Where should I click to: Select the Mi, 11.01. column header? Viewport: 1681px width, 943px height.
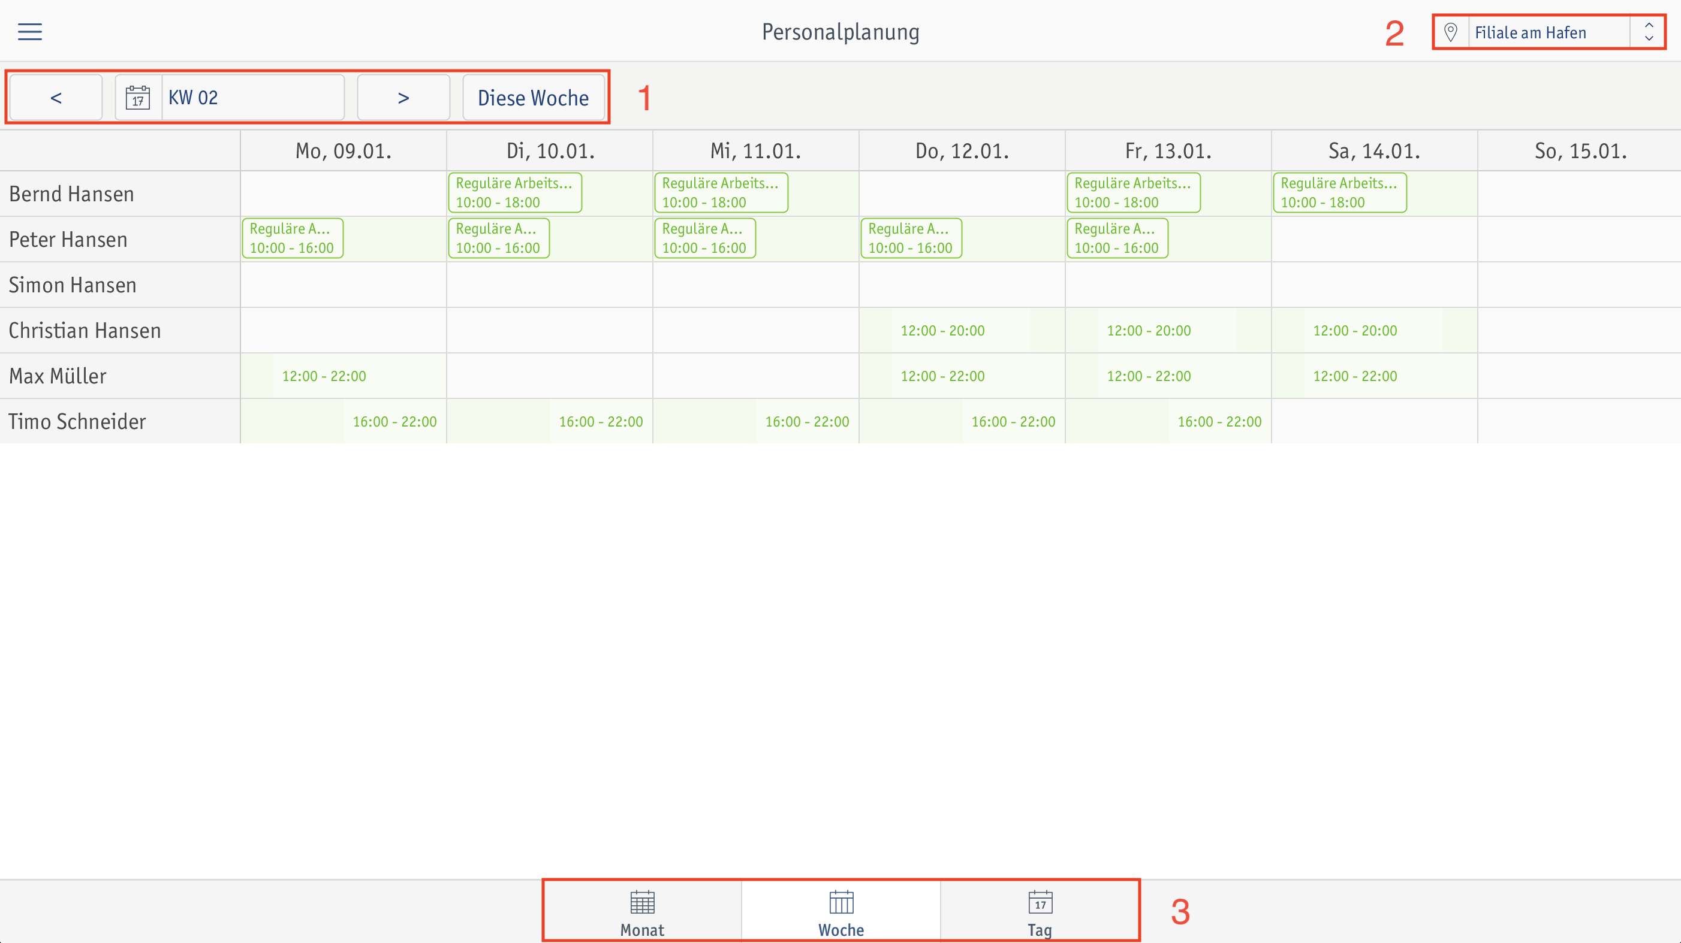point(755,150)
